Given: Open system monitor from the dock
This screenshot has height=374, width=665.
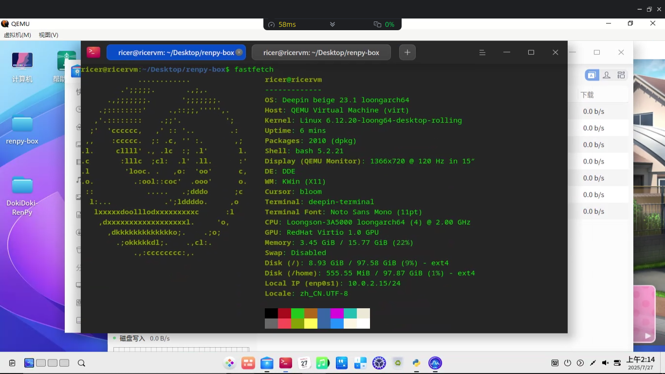Looking at the screenshot, I should coord(435,363).
